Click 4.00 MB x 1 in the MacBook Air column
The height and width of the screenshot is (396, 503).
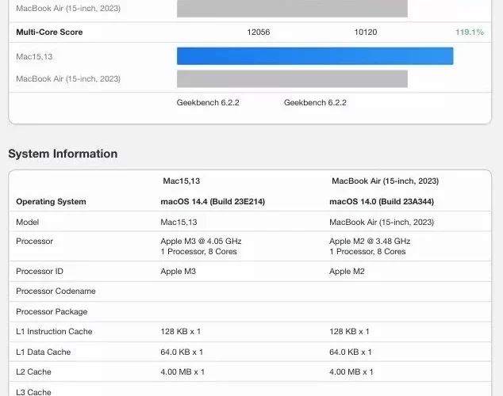351,371
